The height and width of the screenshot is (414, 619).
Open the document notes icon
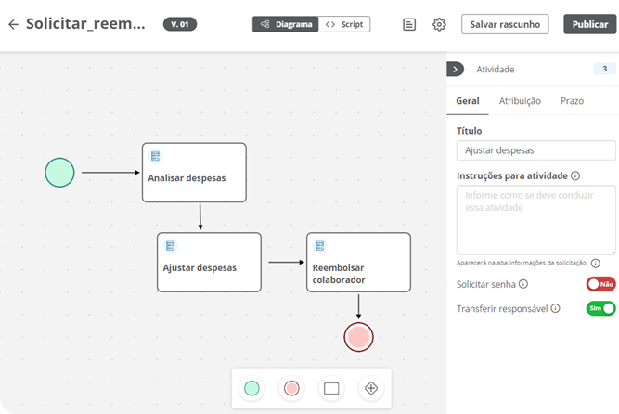[x=409, y=24]
